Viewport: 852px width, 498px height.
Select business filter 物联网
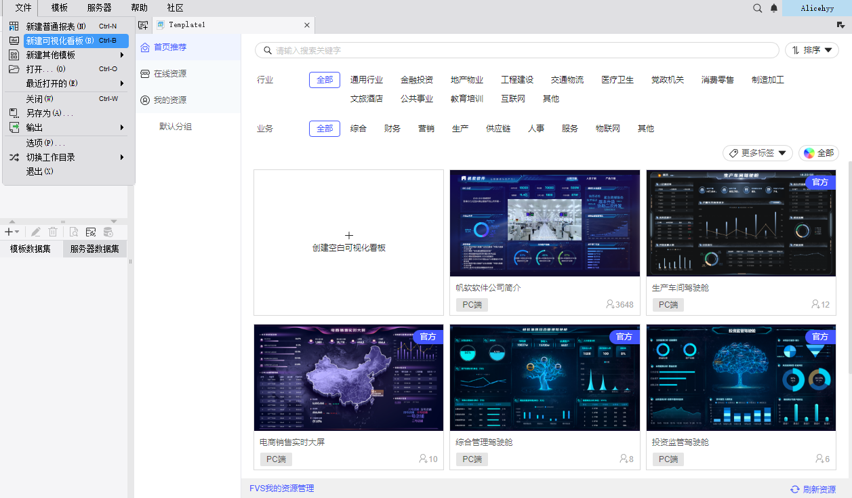tap(608, 129)
